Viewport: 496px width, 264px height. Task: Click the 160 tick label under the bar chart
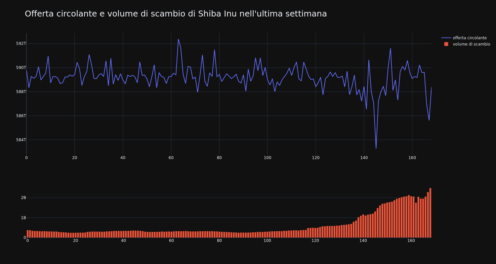click(x=411, y=241)
